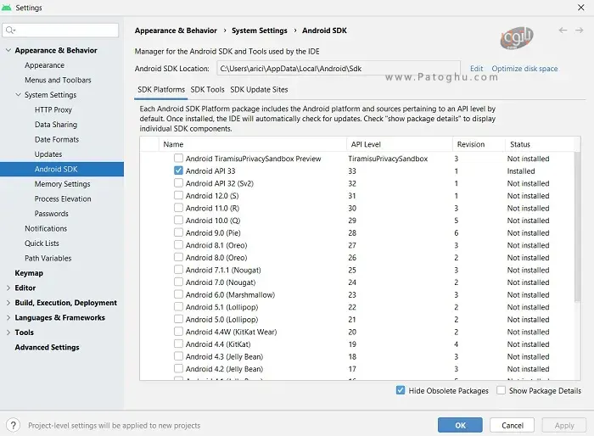Close the Settings dialog
Image resolution: width=594 pixels, height=436 pixels.
pyautogui.click(x=580, y=8)
